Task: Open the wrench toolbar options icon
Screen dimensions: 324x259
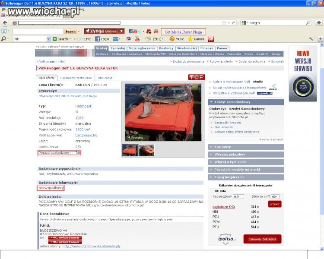Action: point(311,39)
